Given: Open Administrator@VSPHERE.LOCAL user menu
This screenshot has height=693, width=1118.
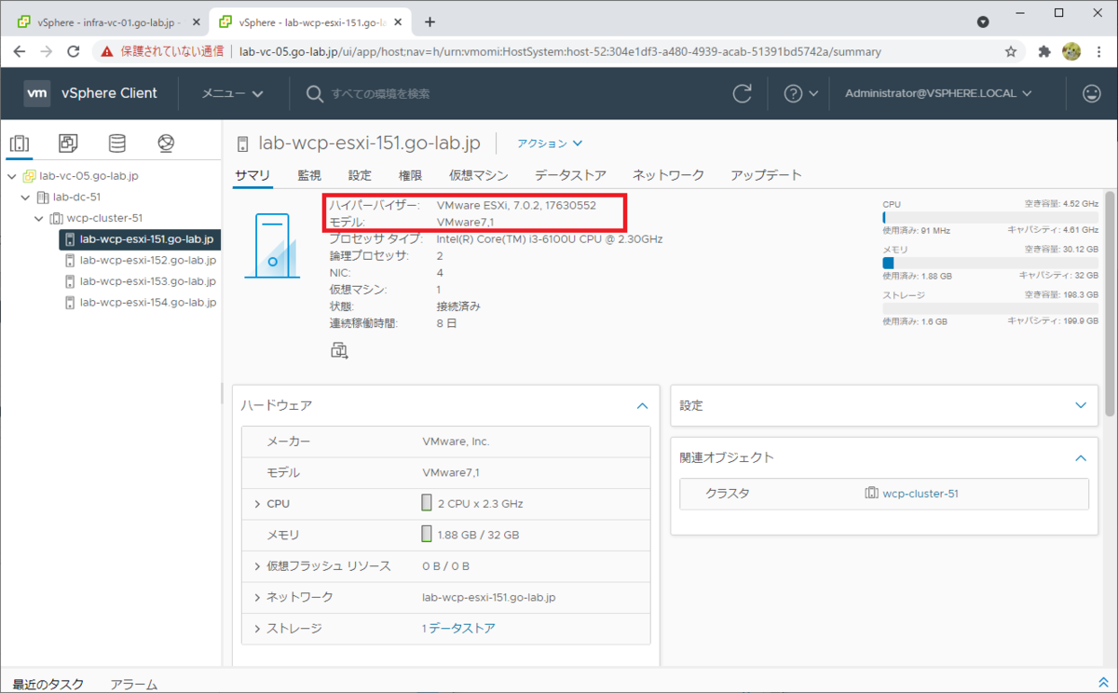Looking at the screenshot, I should pos(938,93).
